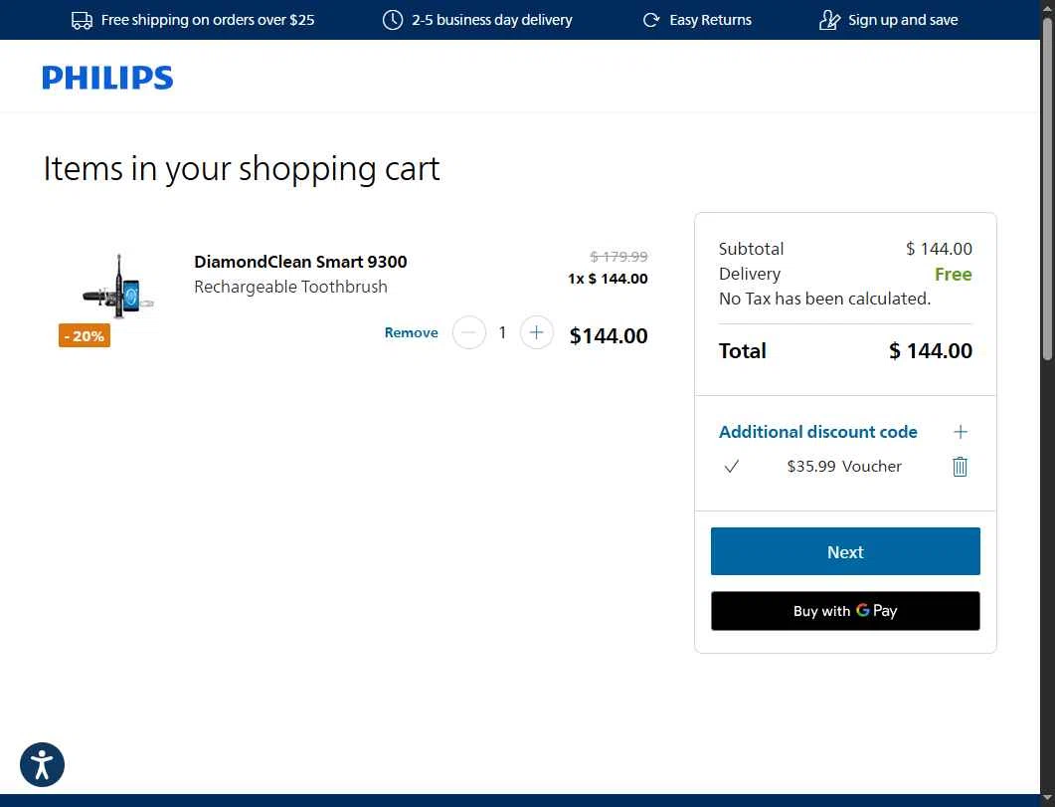This screenshot has height=807, width=1055.
Task: Click the Sign up and save pencil icon
Action: [x=829, y=20]
